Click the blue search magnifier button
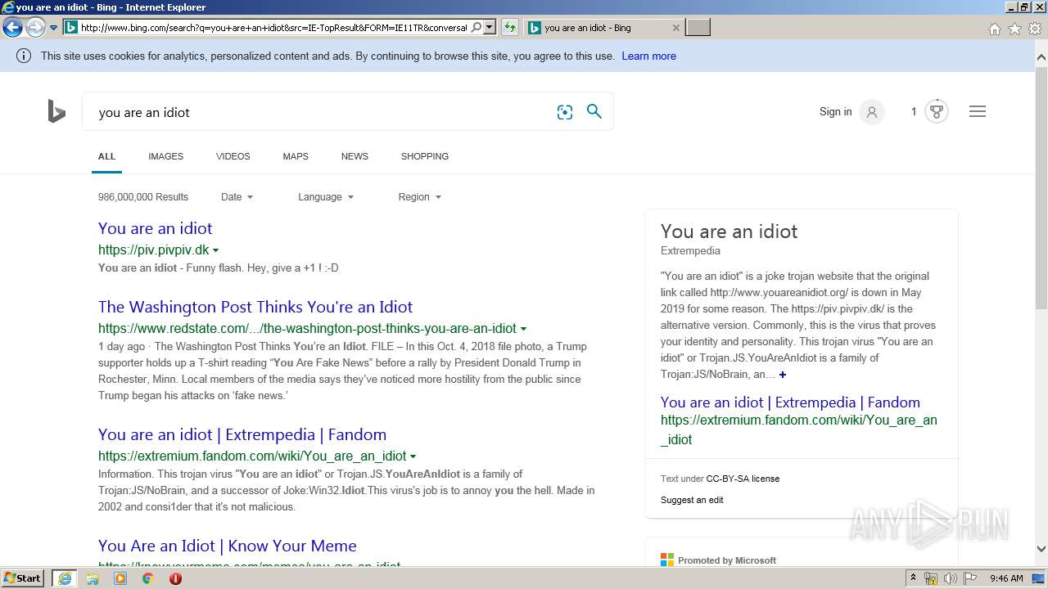The image size is (1048, 589). (x=594, y=111)
